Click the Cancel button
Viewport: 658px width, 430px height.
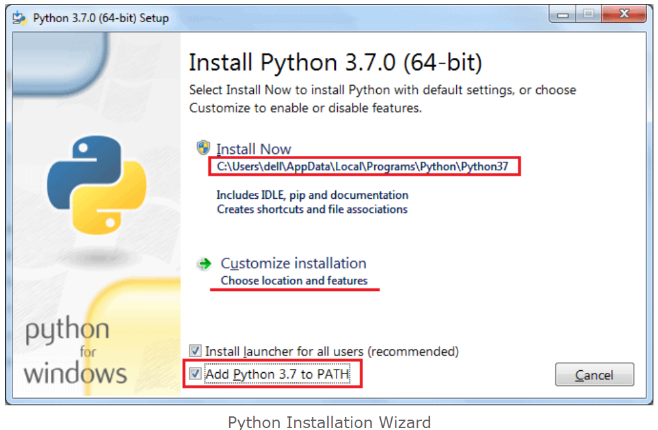[x=594, y=374]
